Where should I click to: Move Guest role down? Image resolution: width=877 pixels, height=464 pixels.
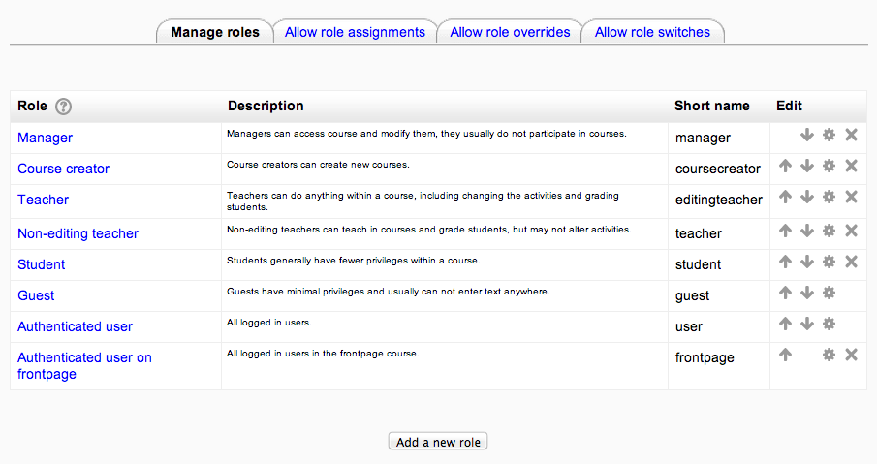806,293
